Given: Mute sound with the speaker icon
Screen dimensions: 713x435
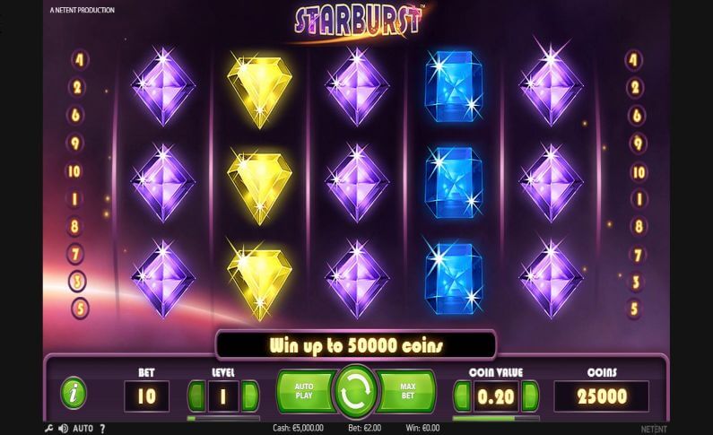Looking at the screenshot, I should pyautogui.click(x=63, y=428).
